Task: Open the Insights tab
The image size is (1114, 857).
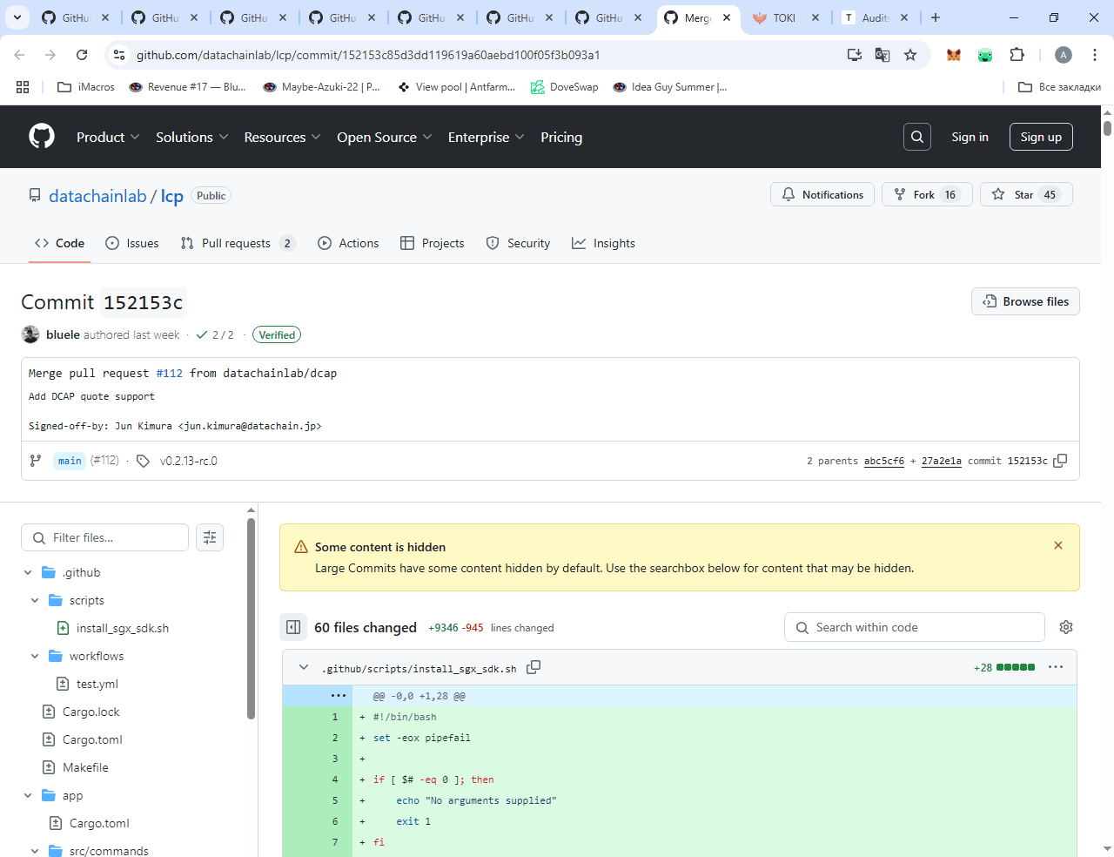Action: pyautogui.click(x=603, y=243)
